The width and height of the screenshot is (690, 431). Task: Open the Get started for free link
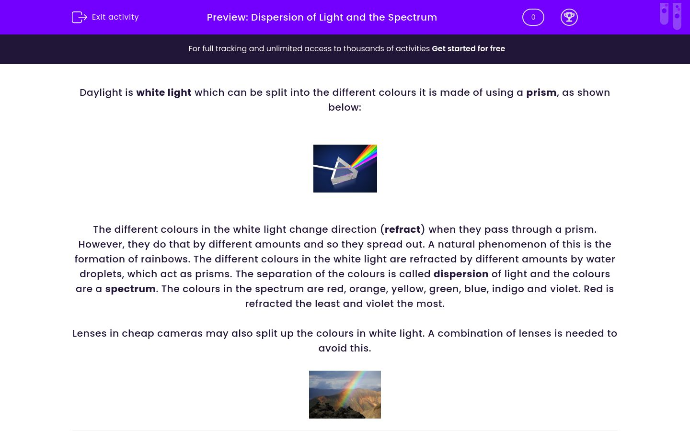468,48
